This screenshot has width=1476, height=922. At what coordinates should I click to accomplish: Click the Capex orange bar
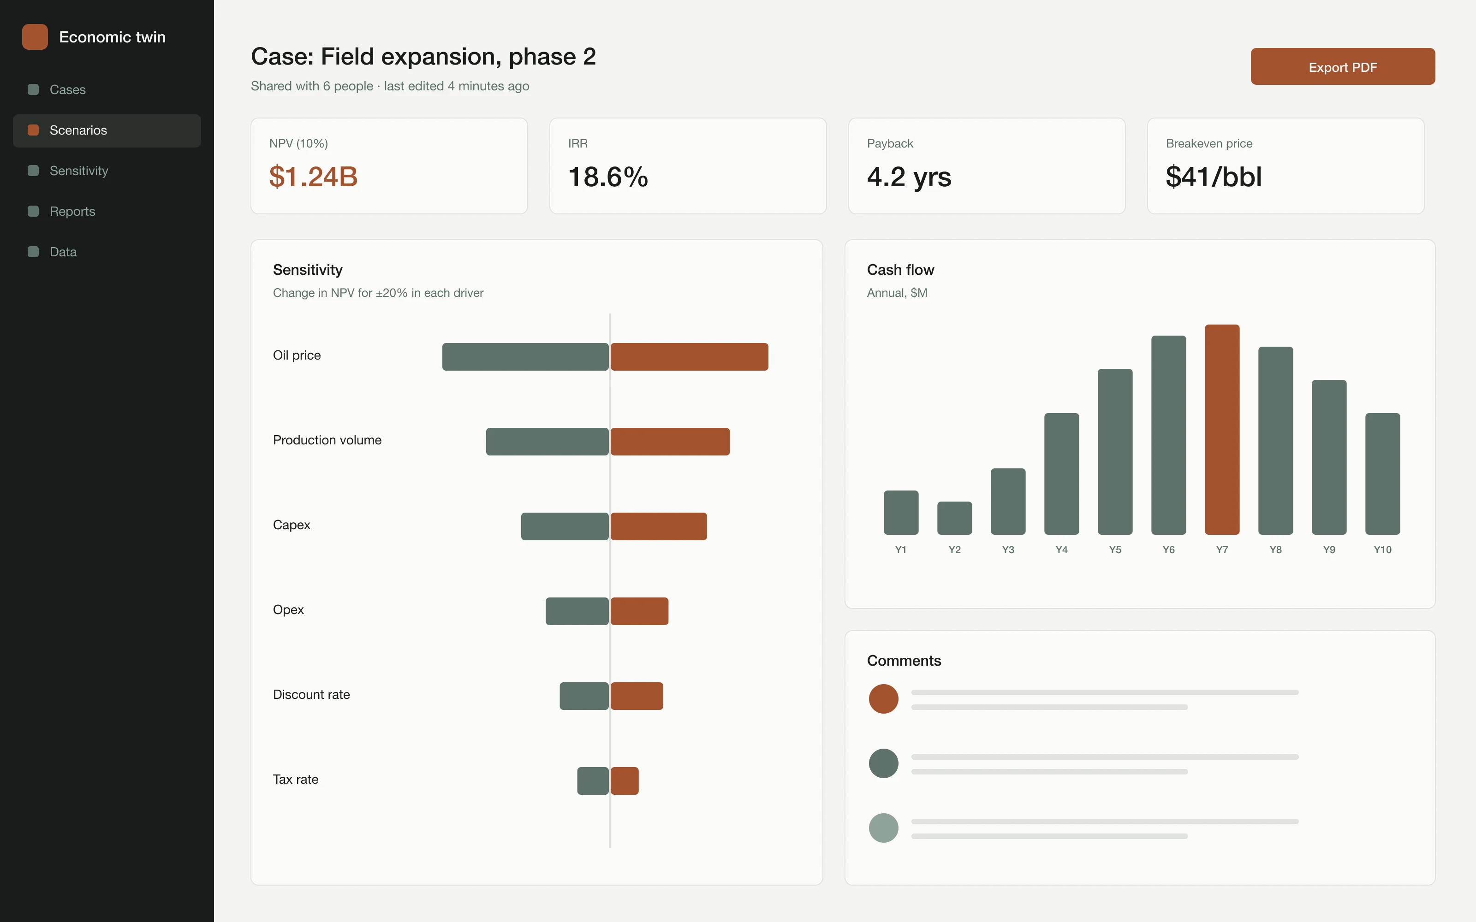pyautogui.click(x=659, y=526)
